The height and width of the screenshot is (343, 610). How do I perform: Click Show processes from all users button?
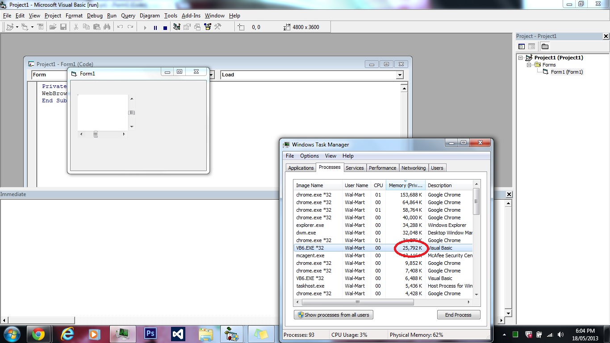[x=334, y=315]
